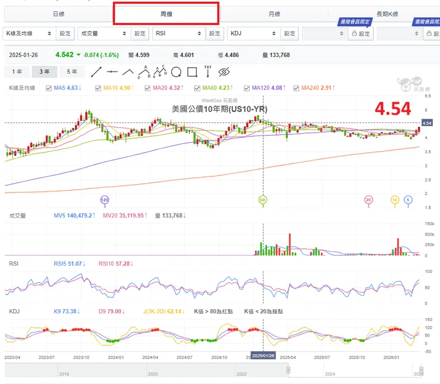This screenshot has height=384, width=440.
Task: Select the rectangle drawing tool
Action: pos(192,72)
